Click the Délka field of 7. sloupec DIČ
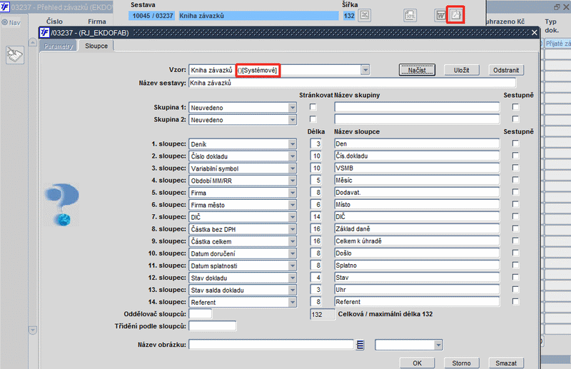Viewport: 571px width, 369px height. tap(315, 217)
